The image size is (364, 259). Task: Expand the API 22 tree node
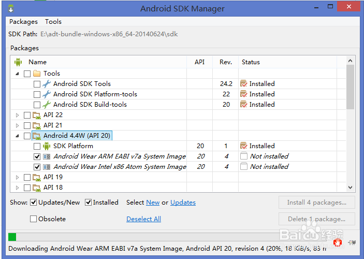(x=17, y=115)
